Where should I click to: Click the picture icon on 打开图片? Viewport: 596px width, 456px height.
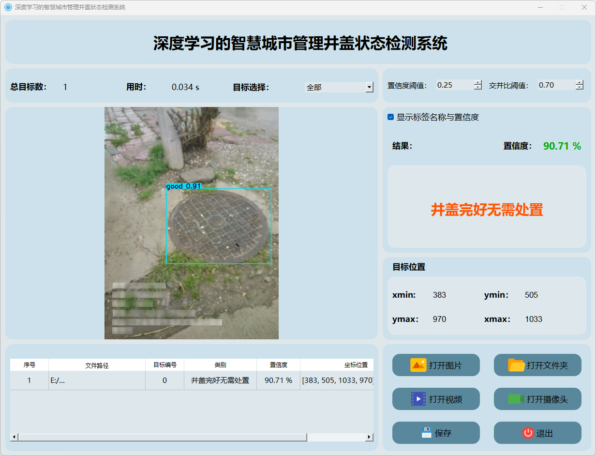(418, 365)
